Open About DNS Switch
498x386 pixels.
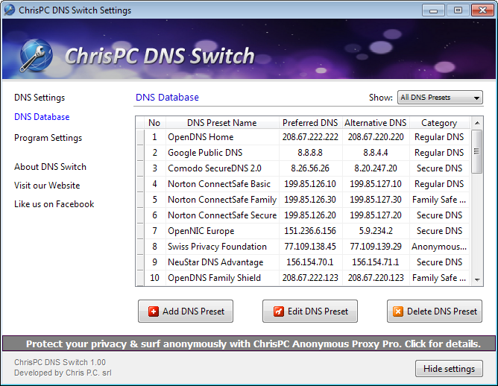[x=50, y=167]
